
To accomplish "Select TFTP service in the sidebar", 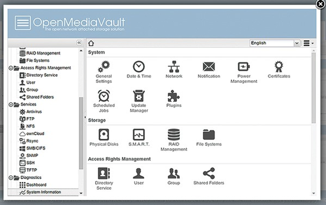I will pos(28,170).
